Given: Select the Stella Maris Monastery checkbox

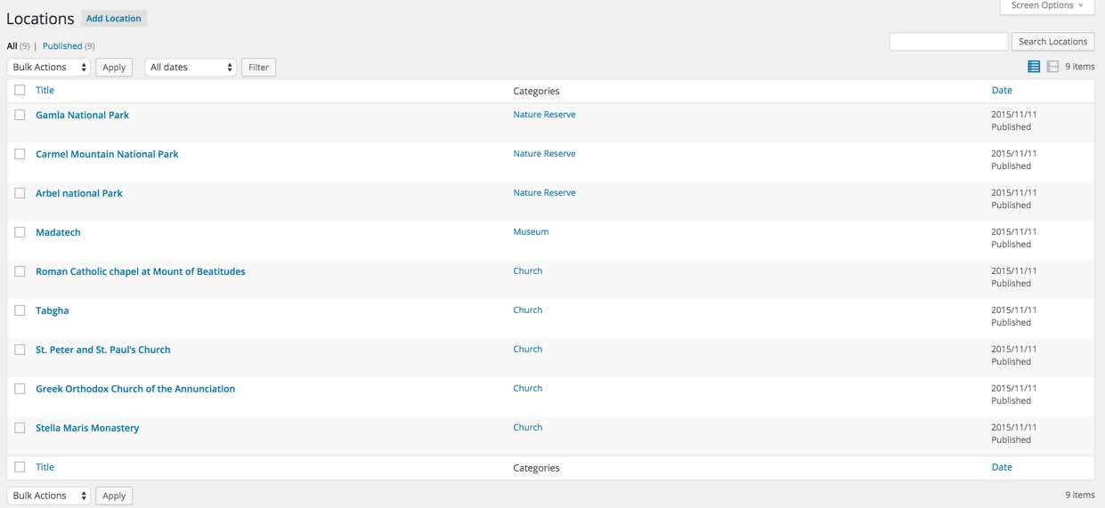Looking at the screenshot, I should coord(20,428).
